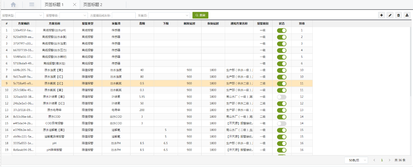The width and height of the screenshot is (413, 167).
Task: Open the 50条/页 page size selector
Action: click(x=356, y=160)
